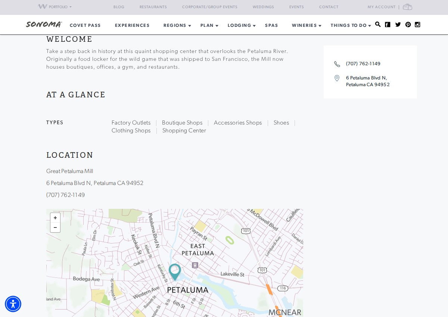Select the Shoes type
Screen dimensions: 448x317
(281, 123)
